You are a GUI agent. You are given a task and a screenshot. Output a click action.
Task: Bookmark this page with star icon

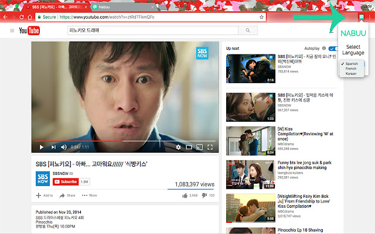(262, 17)
